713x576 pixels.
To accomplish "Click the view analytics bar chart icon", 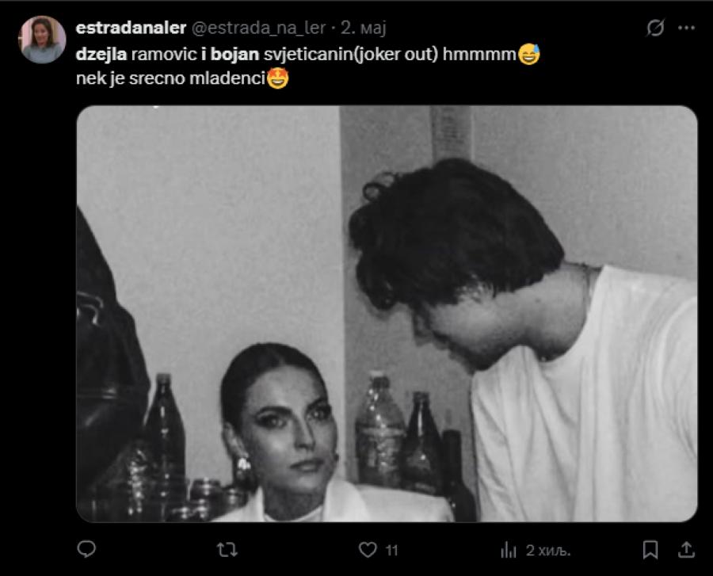I will pos(509,548).
